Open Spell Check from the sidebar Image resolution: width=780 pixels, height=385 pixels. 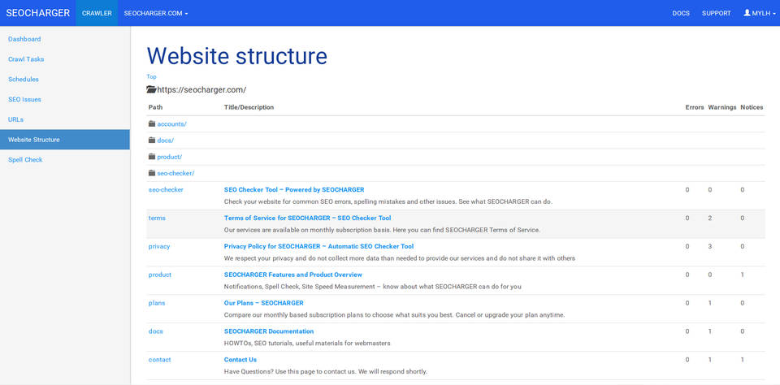click(25, 160)
